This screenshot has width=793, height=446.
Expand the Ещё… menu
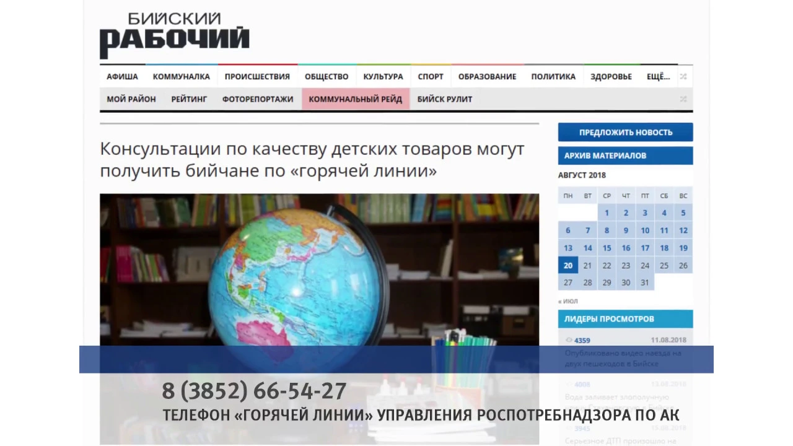(658, 77)
